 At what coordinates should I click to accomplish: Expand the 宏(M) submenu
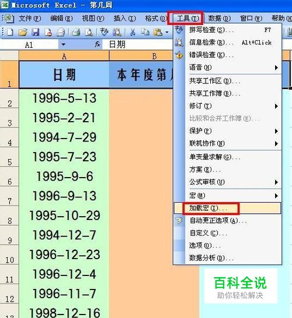point(276,196)
